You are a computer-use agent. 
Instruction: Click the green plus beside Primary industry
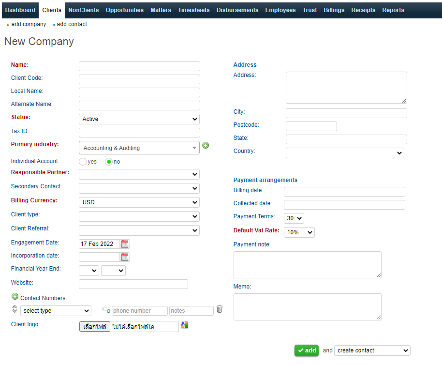(206, 145)
